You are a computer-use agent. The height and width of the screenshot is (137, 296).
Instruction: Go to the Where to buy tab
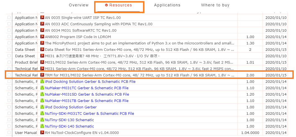[215, 5]
